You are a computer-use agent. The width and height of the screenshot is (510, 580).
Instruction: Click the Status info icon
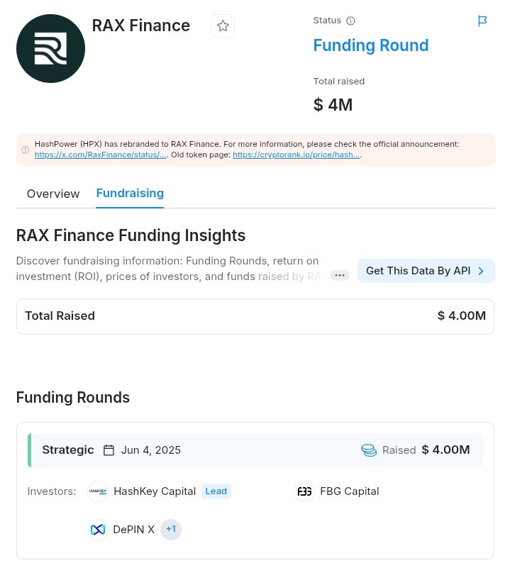tap(350, 21)
